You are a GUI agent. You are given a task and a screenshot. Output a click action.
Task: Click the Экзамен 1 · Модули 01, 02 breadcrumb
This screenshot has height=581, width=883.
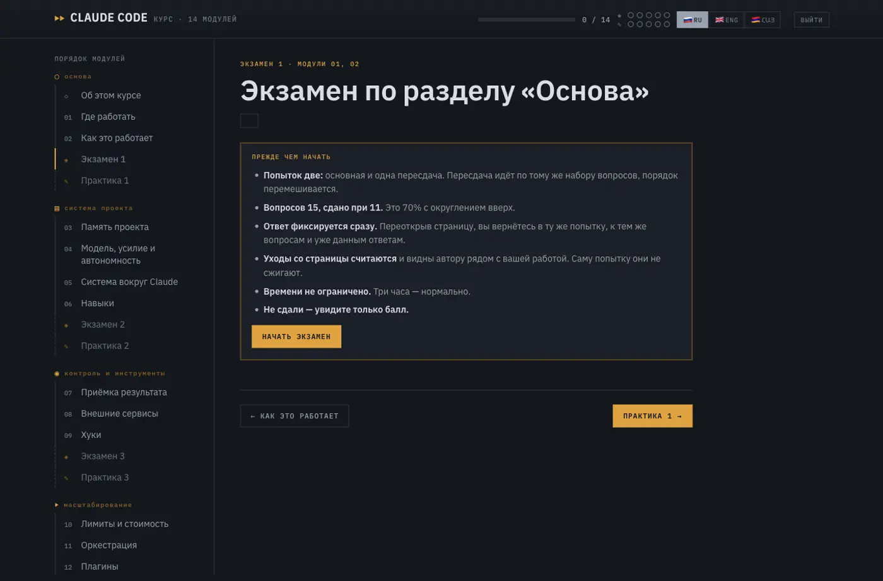300,64
